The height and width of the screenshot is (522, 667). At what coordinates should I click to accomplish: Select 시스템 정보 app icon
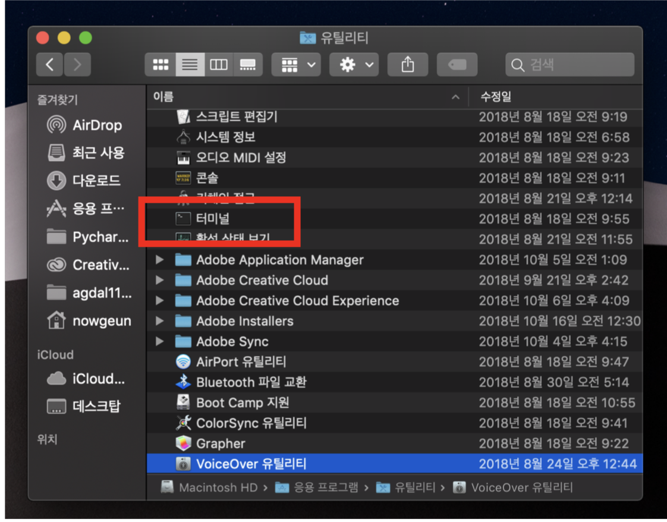tap(183, 137)
